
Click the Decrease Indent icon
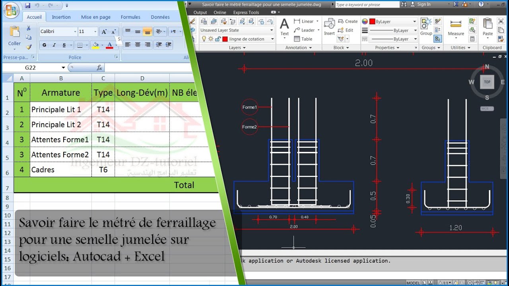point(159,44)
